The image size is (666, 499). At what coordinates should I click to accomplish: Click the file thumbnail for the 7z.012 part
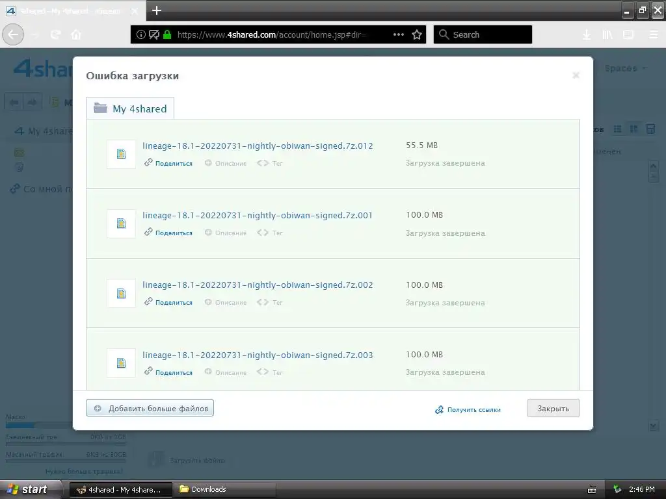click(121, 154)
